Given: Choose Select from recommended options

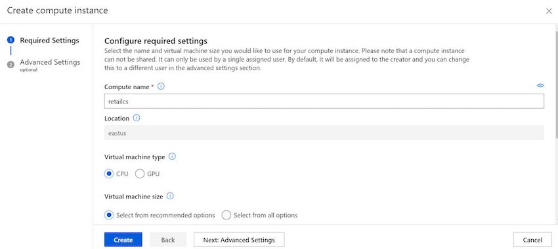Looking at the screenshot, I should (109, 216).
